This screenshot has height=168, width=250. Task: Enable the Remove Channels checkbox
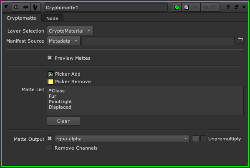click(x=50, y=148)
